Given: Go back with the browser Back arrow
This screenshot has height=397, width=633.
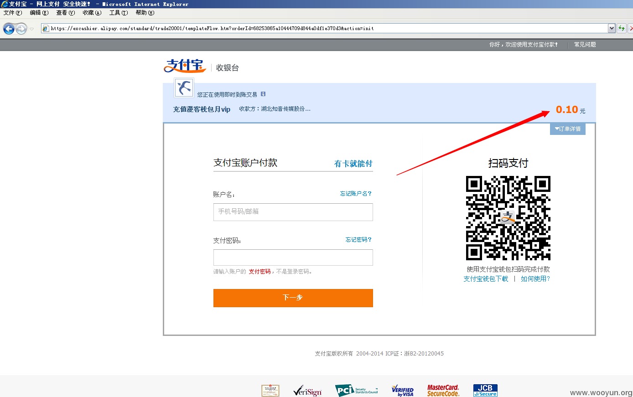Looking at the screenshot, I should coord(9,29).
